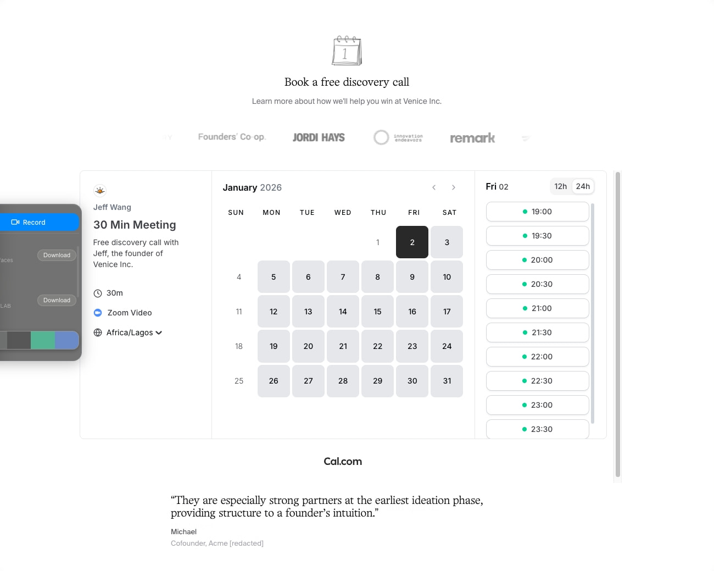Image resolution: width=714 pixels, height=571 pixels.
Task: Select the 21:00 time slot
Action: [x=538, y=308]
